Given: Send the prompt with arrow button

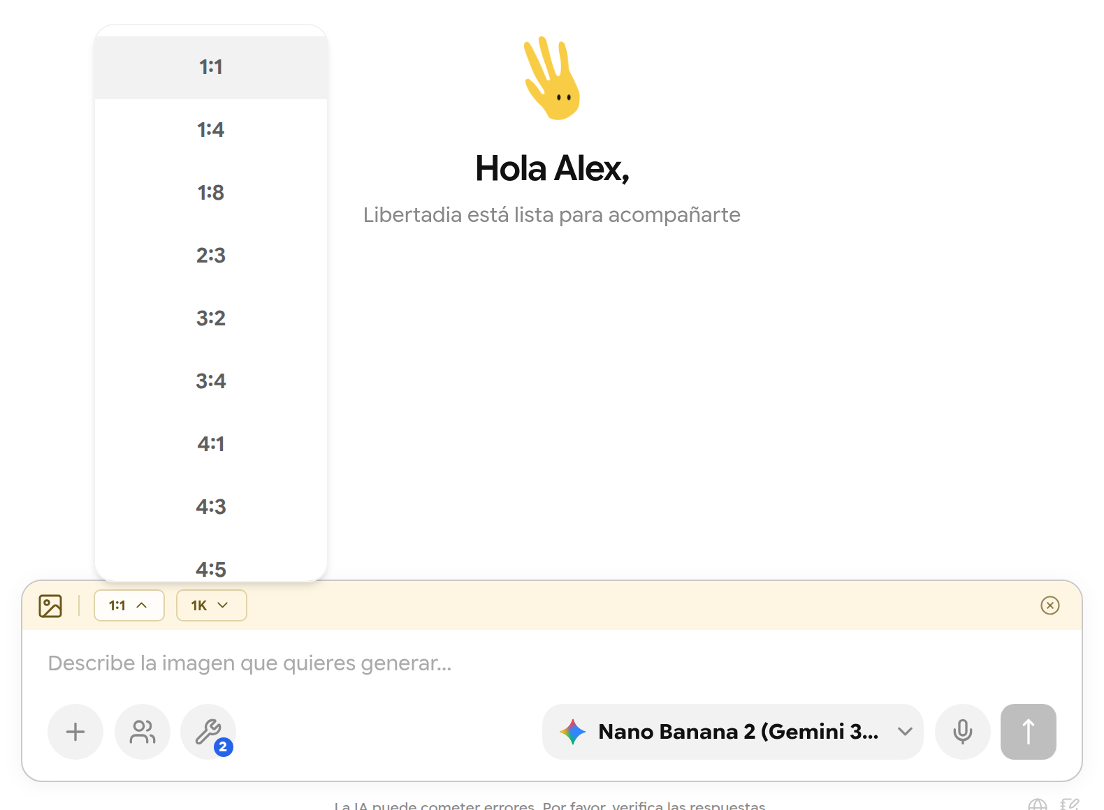Looking at the screenshot, I should (x=1028, y=732).
